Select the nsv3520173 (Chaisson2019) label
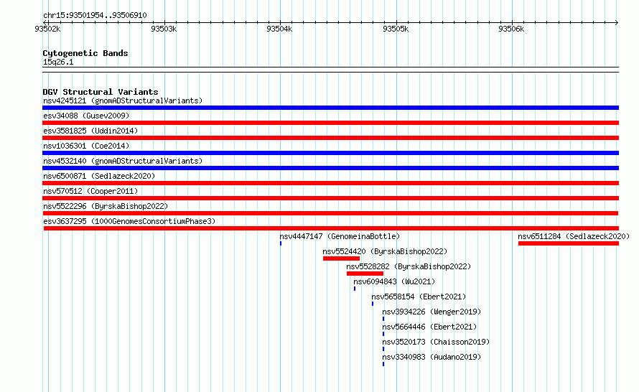This screenshot has width=639, height=392. point(436,342)
